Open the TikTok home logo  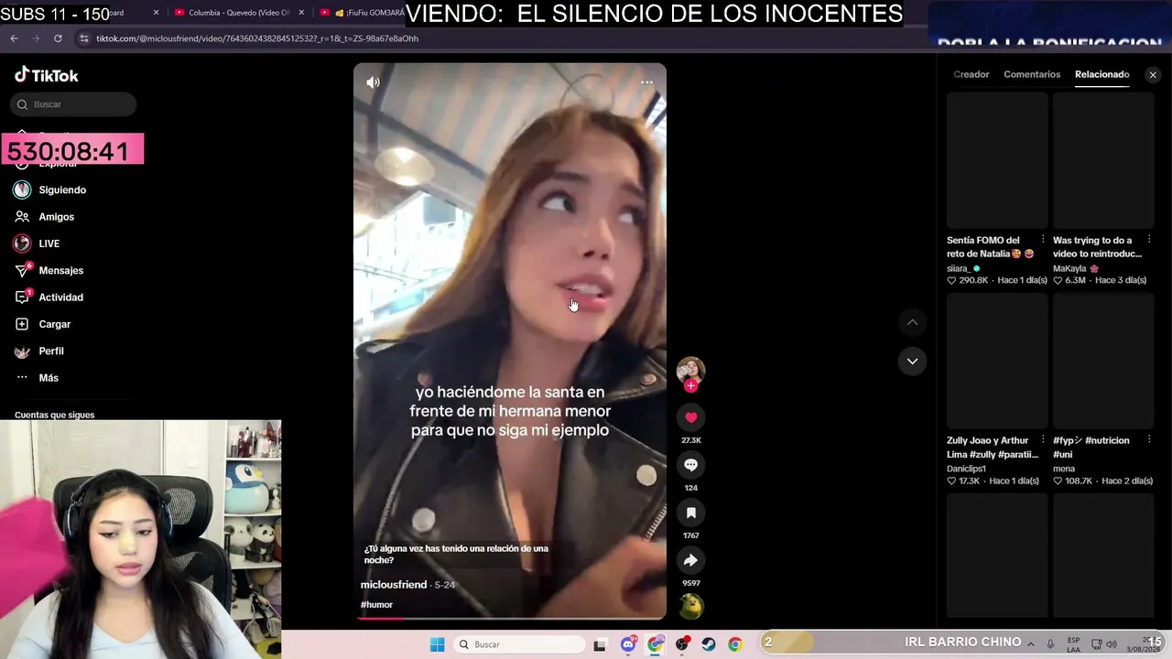(x=47, y=75)
